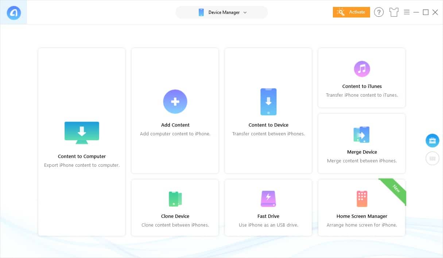The width and height of the screenshot is (443, 258).
Task: Select the Content to iTunes label
Action: click(362, 86)
